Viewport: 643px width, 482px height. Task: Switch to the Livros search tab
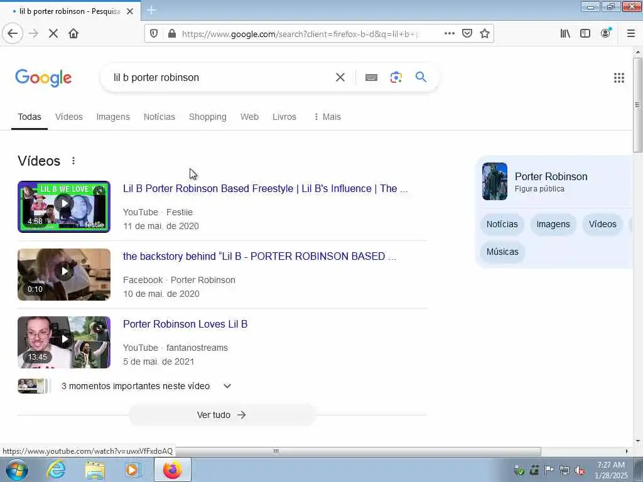pos(284,117)
